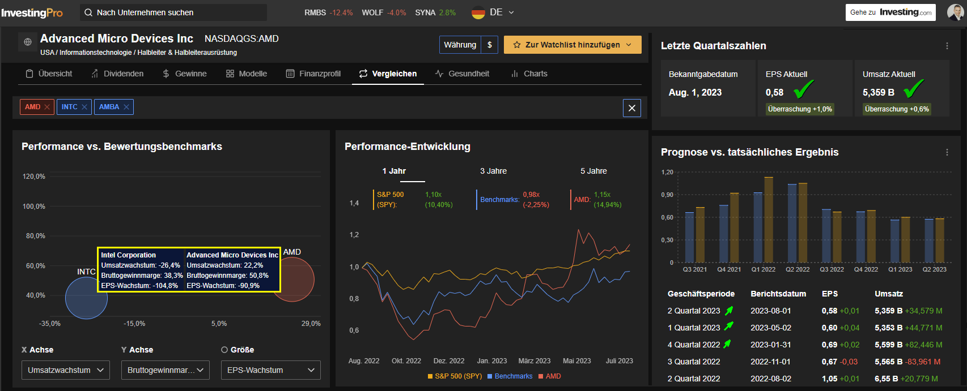Click the report date 2023-05-02
This screenshot has height=391, width=967.
771,328
